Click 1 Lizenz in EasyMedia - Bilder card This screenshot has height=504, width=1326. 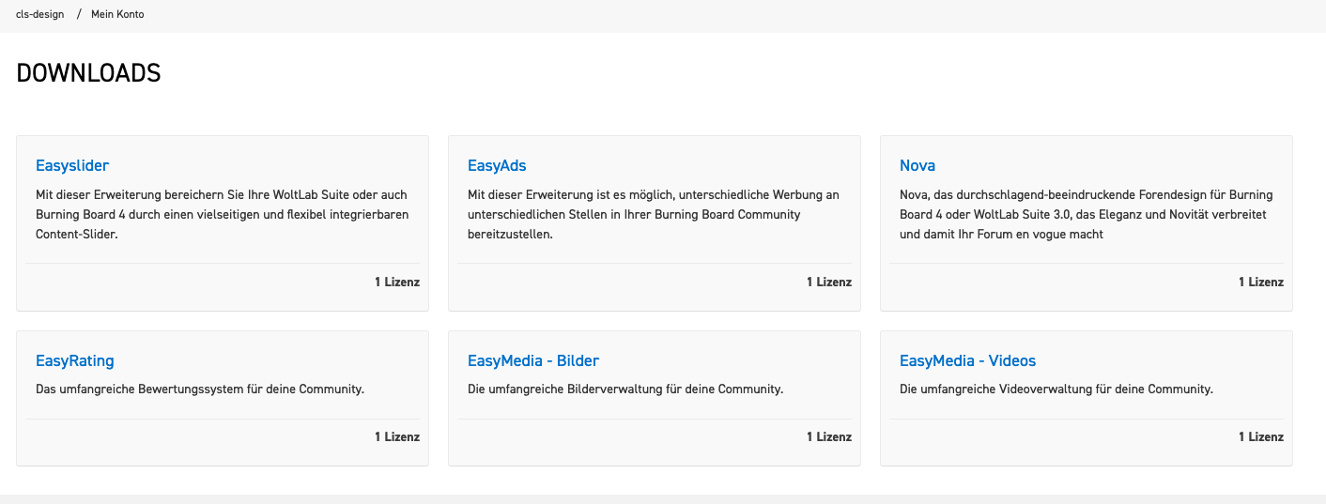click(x=829, y=436)
